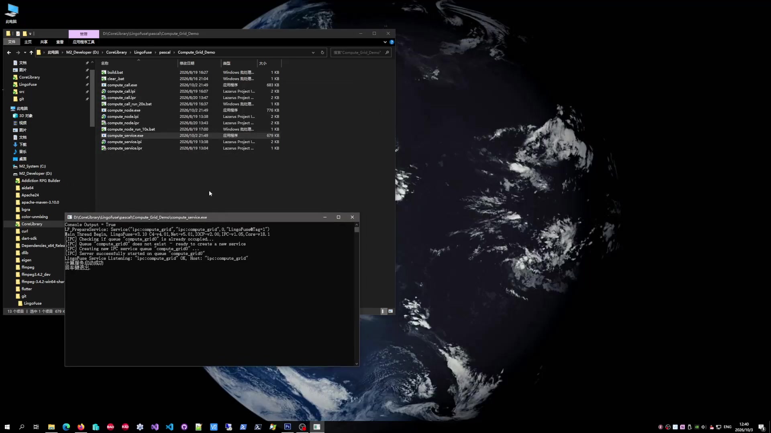Open the 文件 menu tab

click(12, 42)
